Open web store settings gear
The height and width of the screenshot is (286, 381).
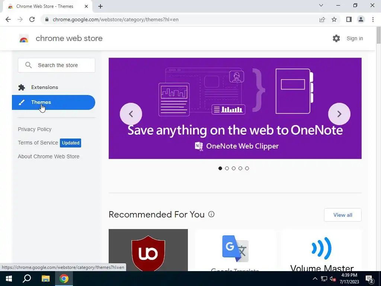coord(336,38)
